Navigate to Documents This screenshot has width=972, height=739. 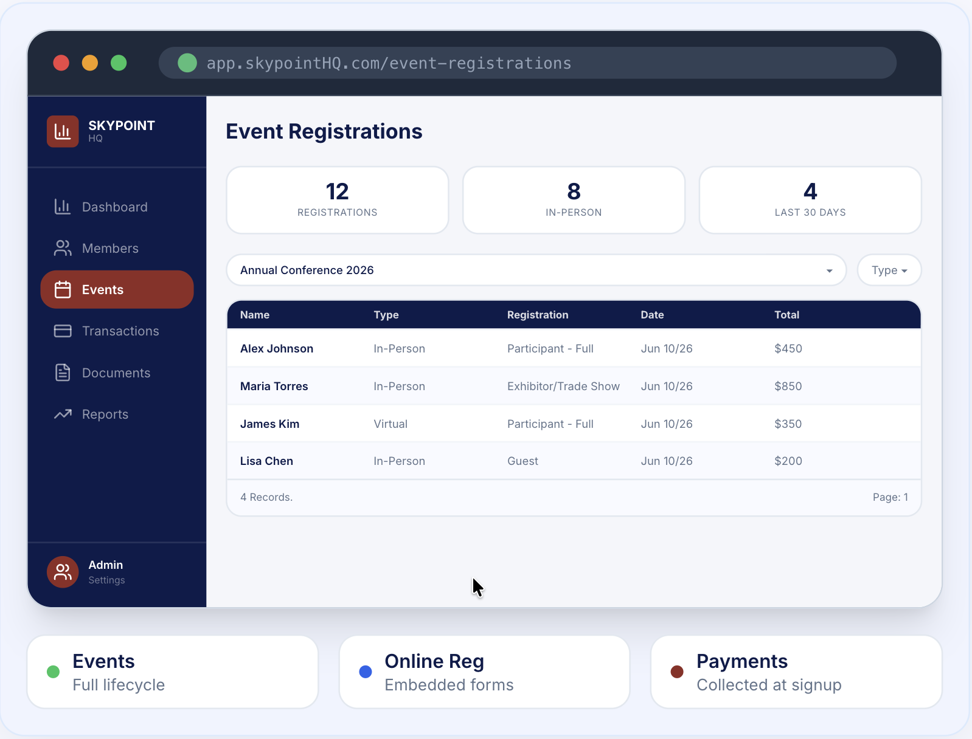(117, 373)
